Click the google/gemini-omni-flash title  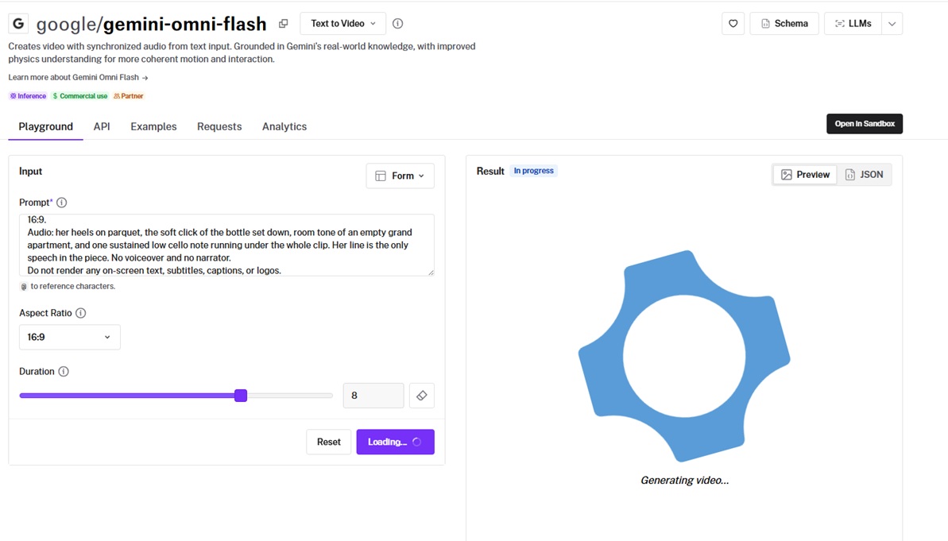coord(151,24)
